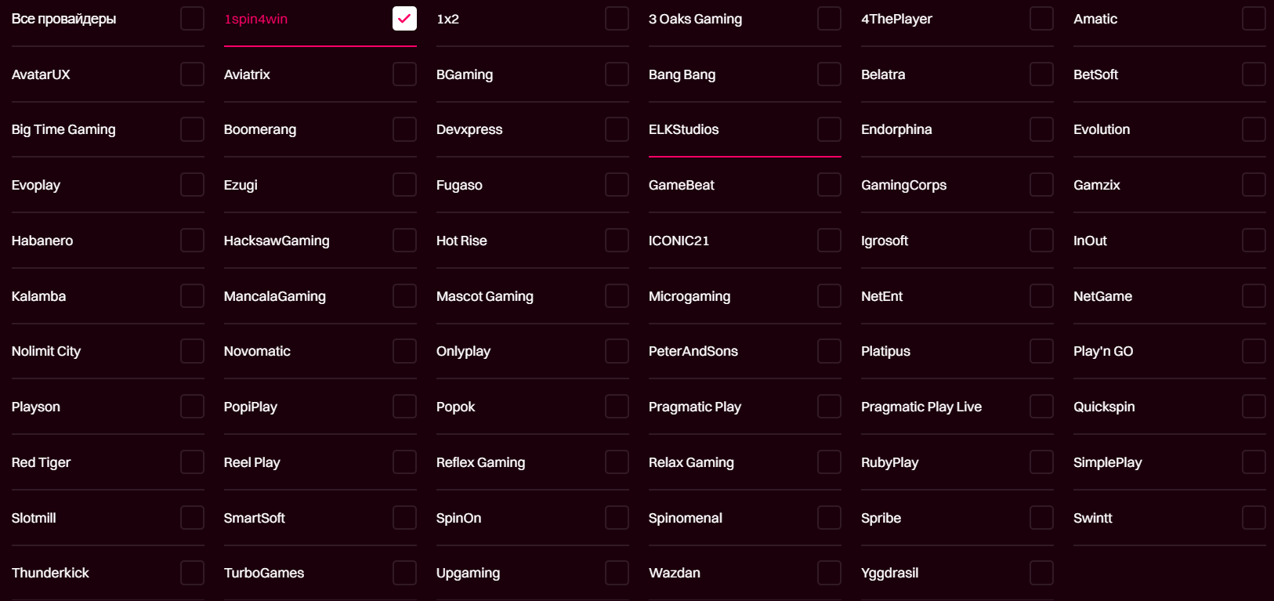1274x601 pixels.
Task: Tick the NetEnt provider checkbox
Action: click(x=1041, y=296)
